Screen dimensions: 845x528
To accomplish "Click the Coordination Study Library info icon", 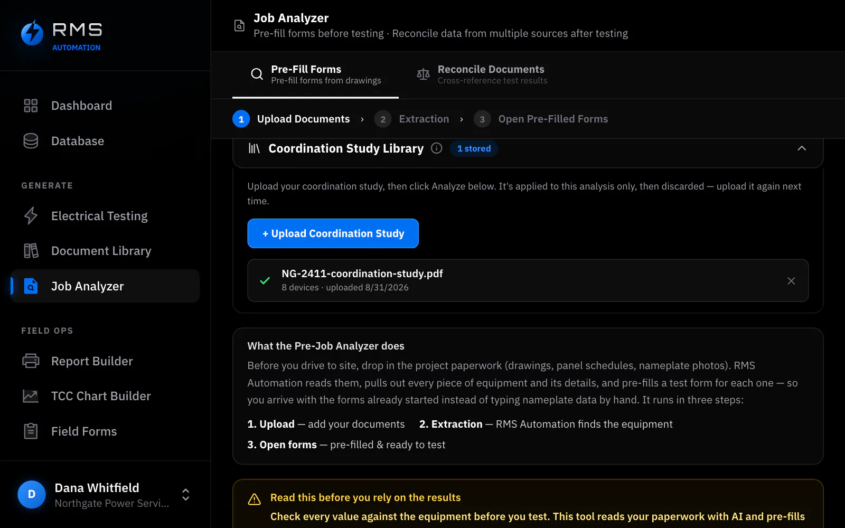I will 437,148.
